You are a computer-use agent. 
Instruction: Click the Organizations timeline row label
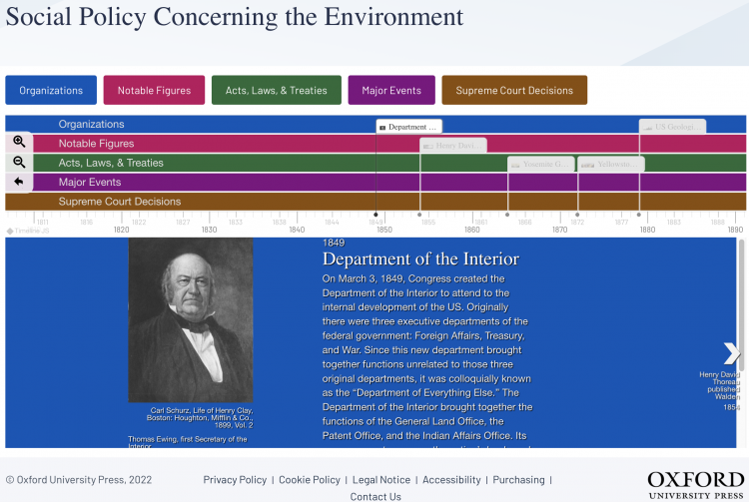pos(91,124)
